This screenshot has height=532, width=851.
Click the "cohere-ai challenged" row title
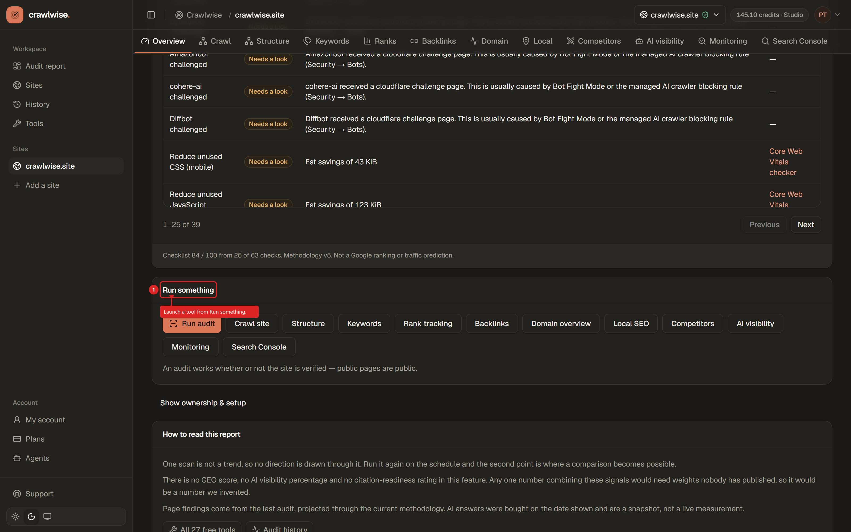(x=188, y=92)
